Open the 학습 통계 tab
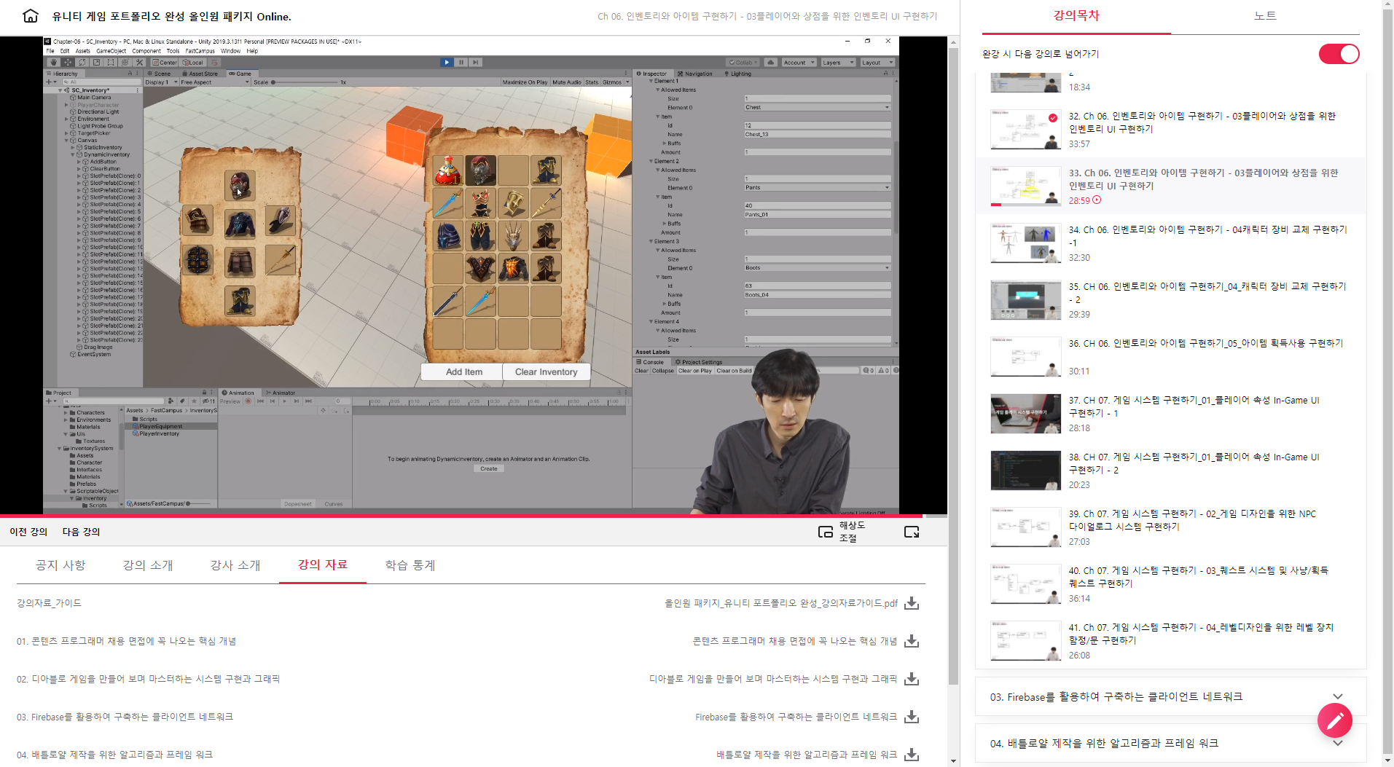The width and height of the screenshot is (1394, 767). [x=410, y=565]
